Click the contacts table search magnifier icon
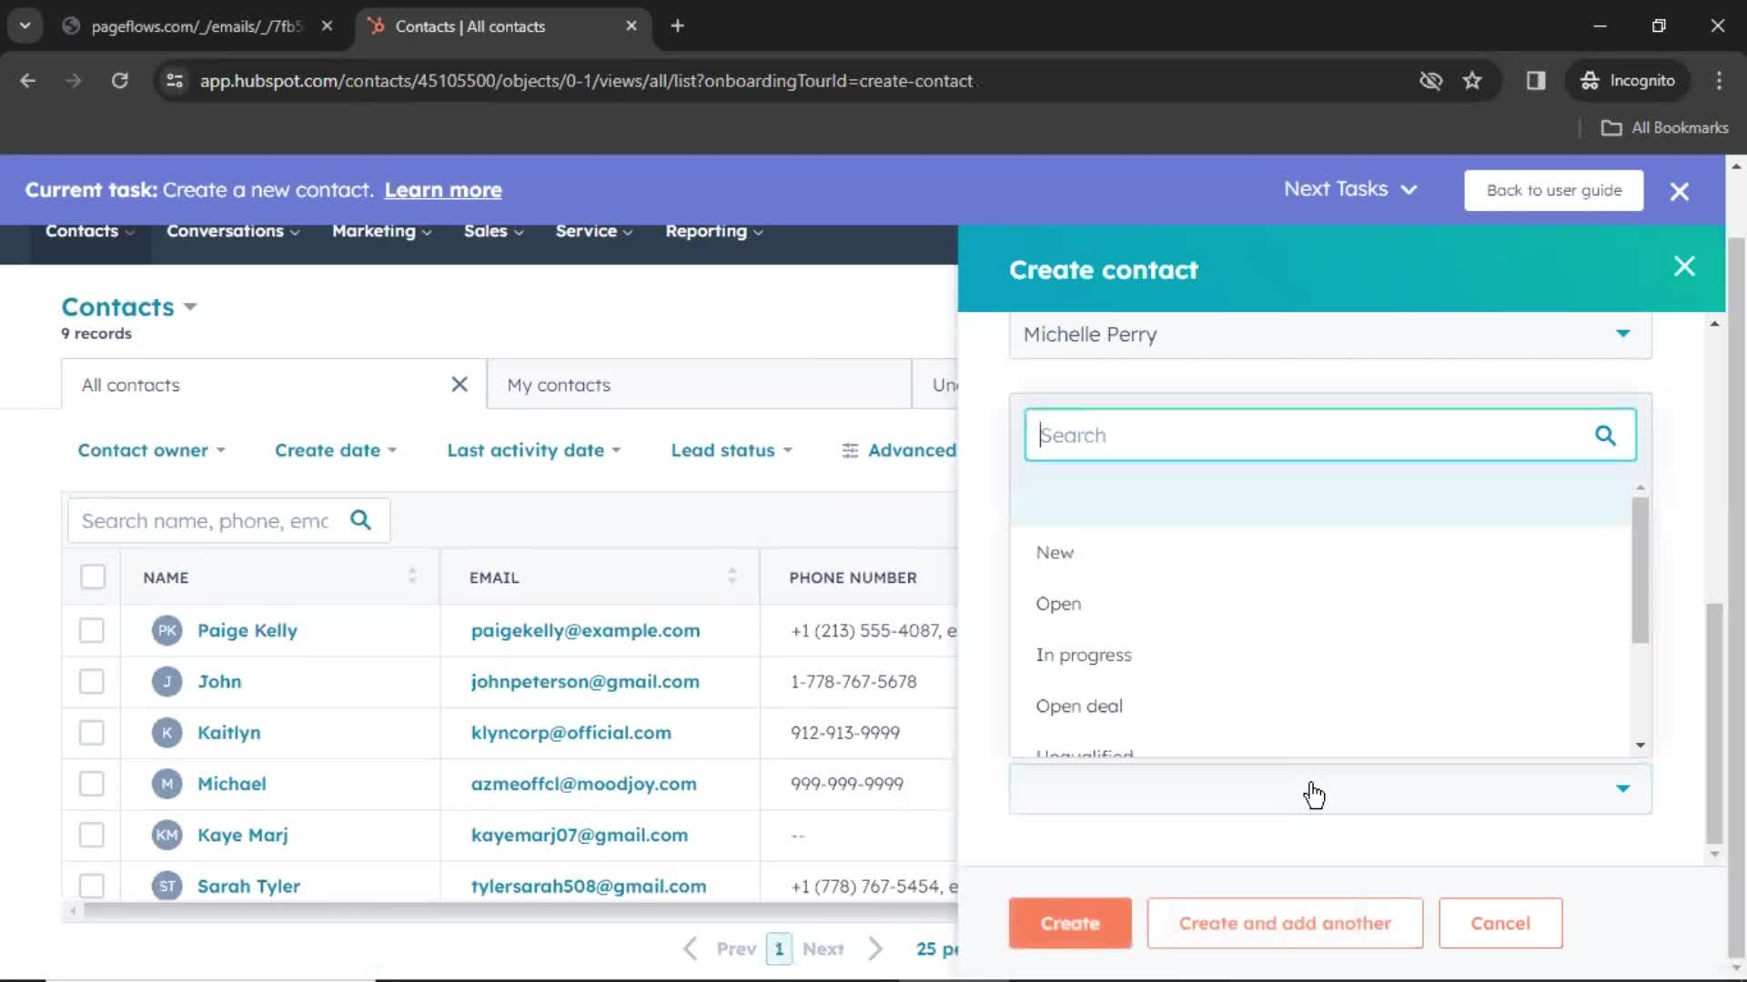1747x982 pixels. click(361, 520)
